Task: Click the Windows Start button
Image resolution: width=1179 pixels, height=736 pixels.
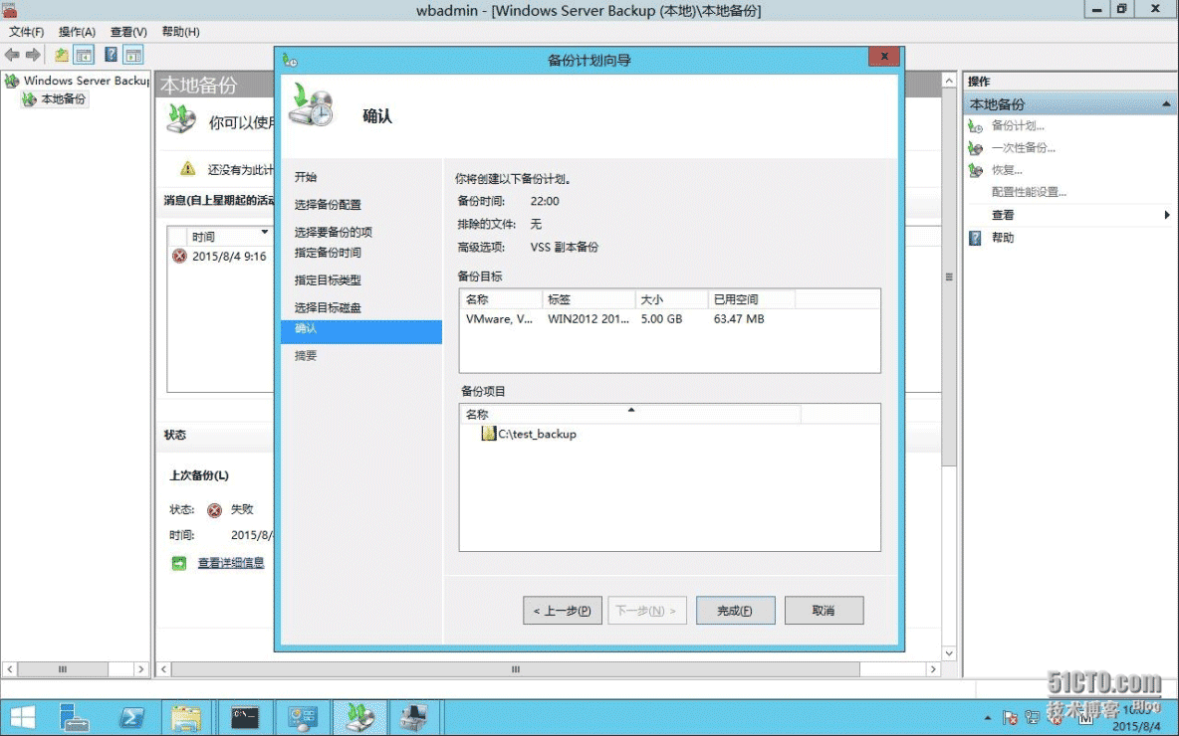Action: (22, 717)
